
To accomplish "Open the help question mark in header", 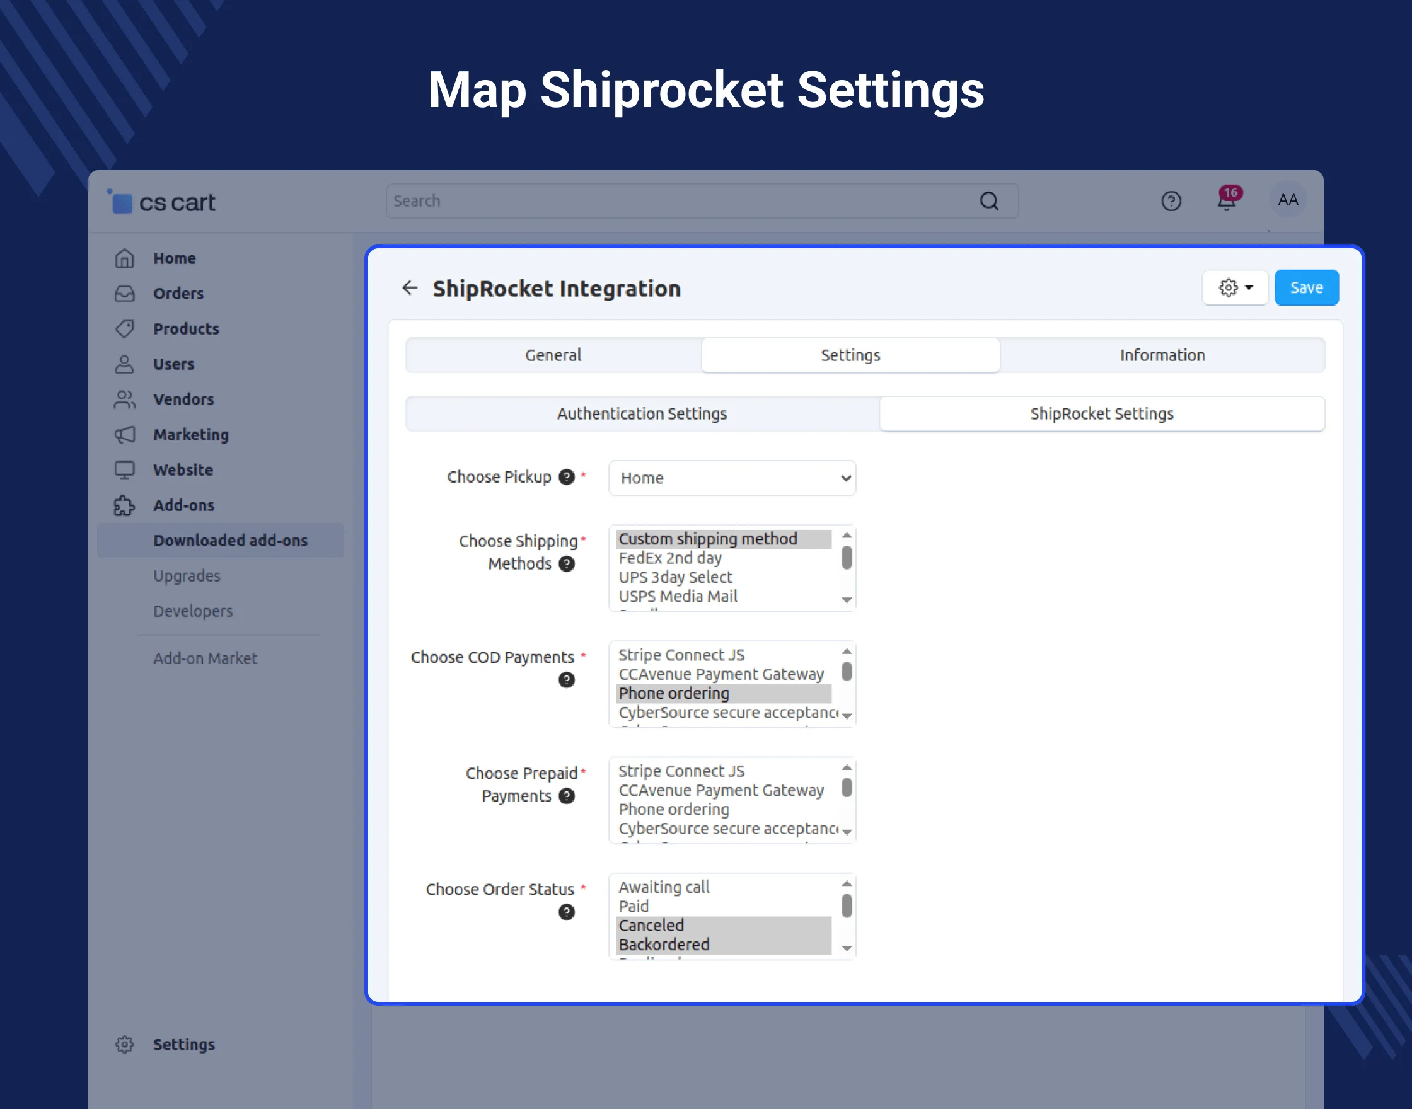I will (x=1171, y=201).
